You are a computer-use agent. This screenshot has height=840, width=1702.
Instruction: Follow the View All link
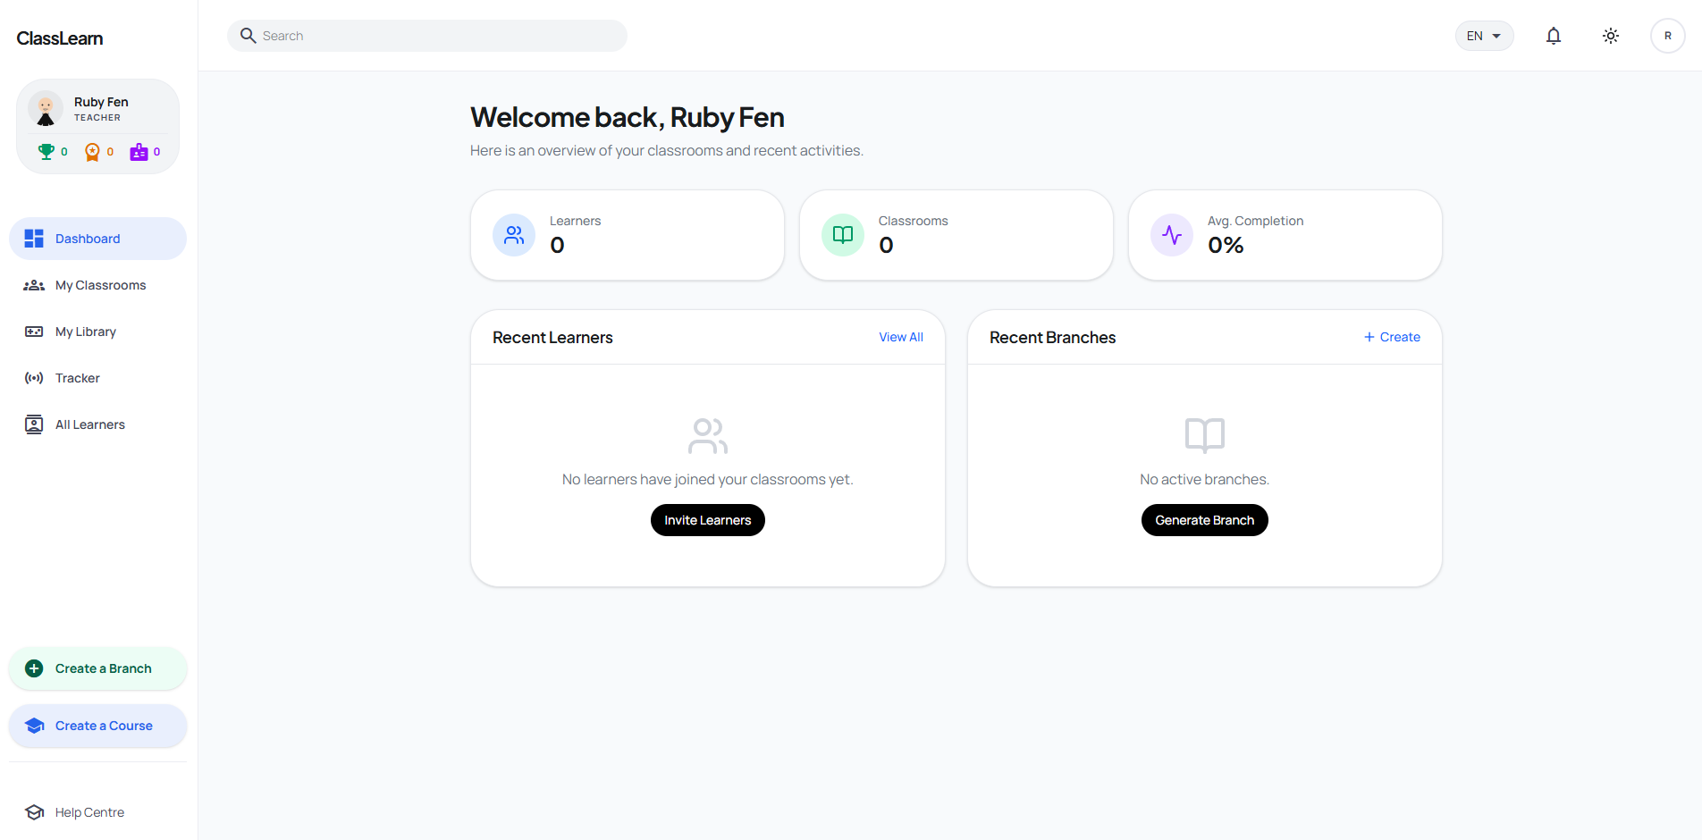[x=901, y=337]
